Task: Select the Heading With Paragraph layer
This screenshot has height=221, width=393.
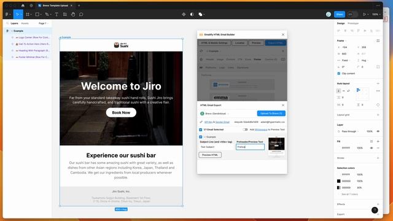Action: tap(33, 50)
